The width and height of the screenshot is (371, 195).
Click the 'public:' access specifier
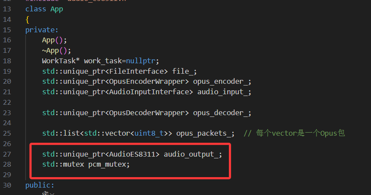tap(40, 185)
